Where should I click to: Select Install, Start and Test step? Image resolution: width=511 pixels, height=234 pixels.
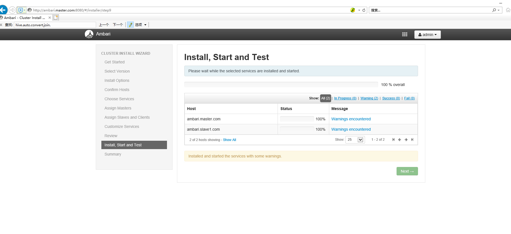click(x=134, y=145)
